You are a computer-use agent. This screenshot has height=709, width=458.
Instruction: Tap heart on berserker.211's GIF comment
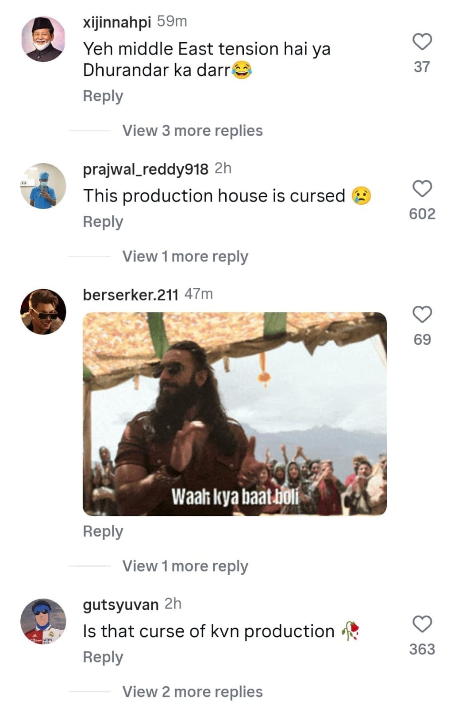click(422, 315)
